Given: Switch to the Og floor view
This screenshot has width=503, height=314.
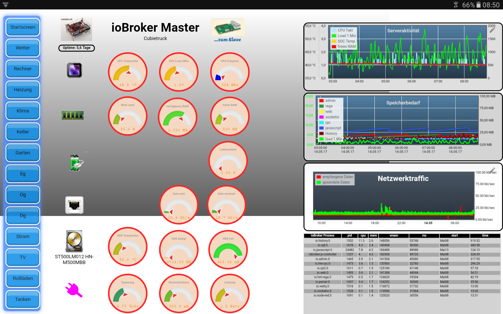Looking at the screenshot, I should tap(23, 195).
